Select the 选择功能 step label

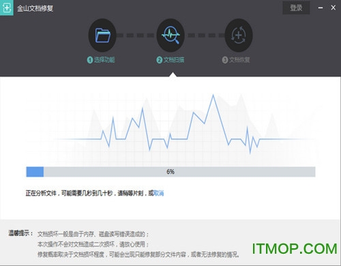pos(101,60)
